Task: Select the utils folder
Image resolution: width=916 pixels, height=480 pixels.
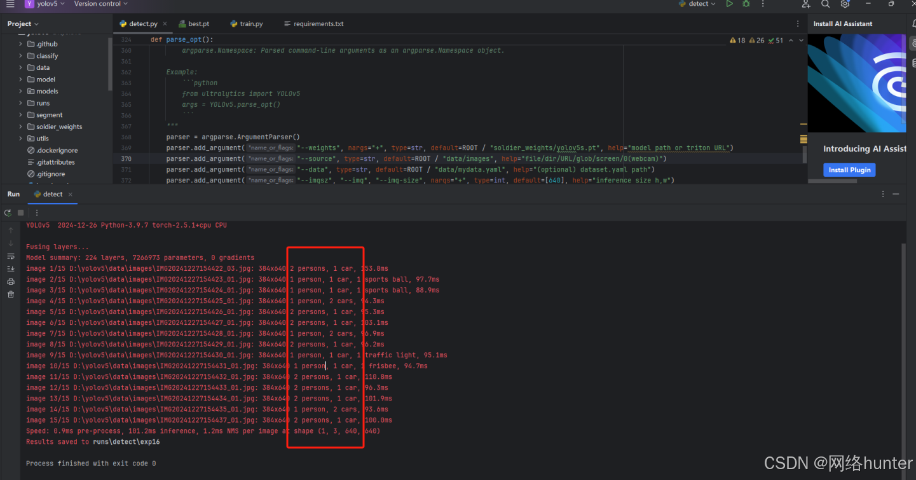Action: tap(42, 139)
